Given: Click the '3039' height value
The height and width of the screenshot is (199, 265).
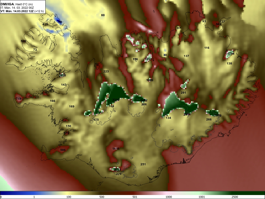Looking at the screenshot, I should point(218,116).
